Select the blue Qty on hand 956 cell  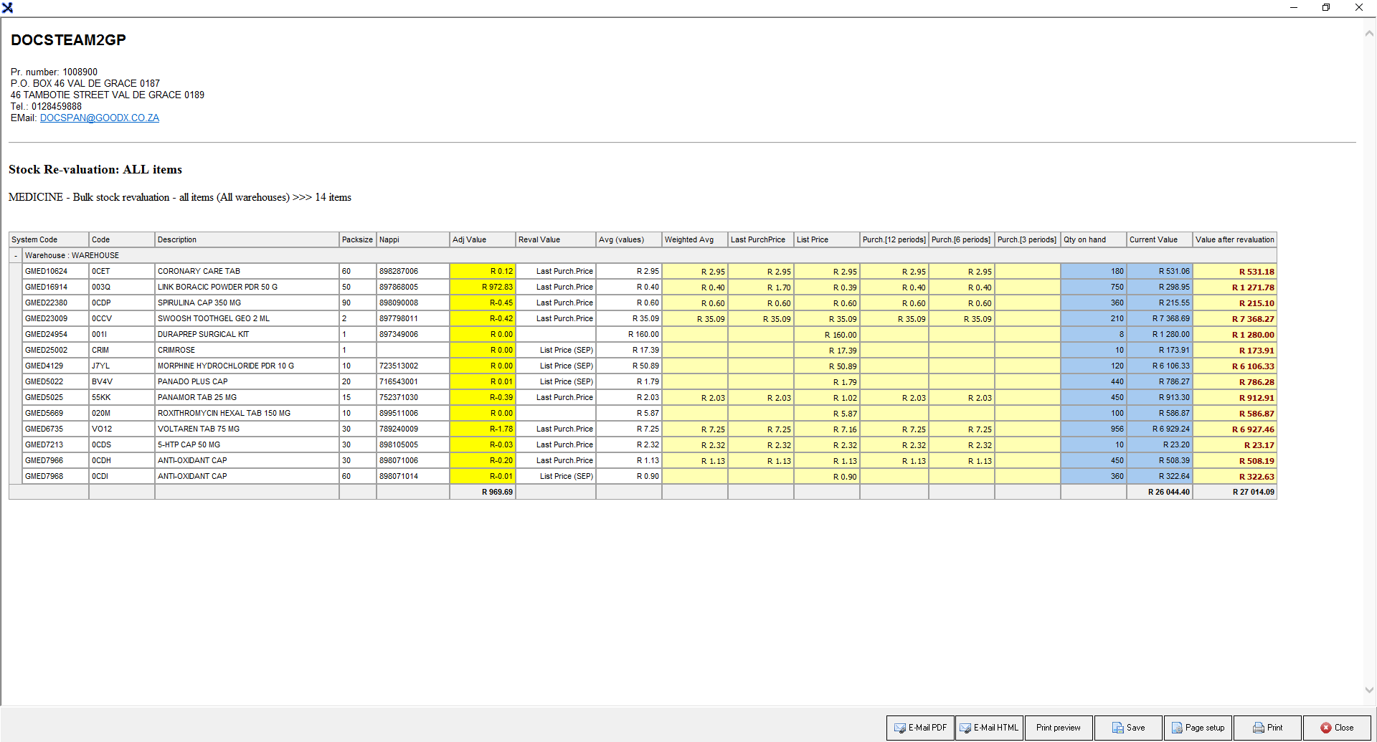(1093, 429)
